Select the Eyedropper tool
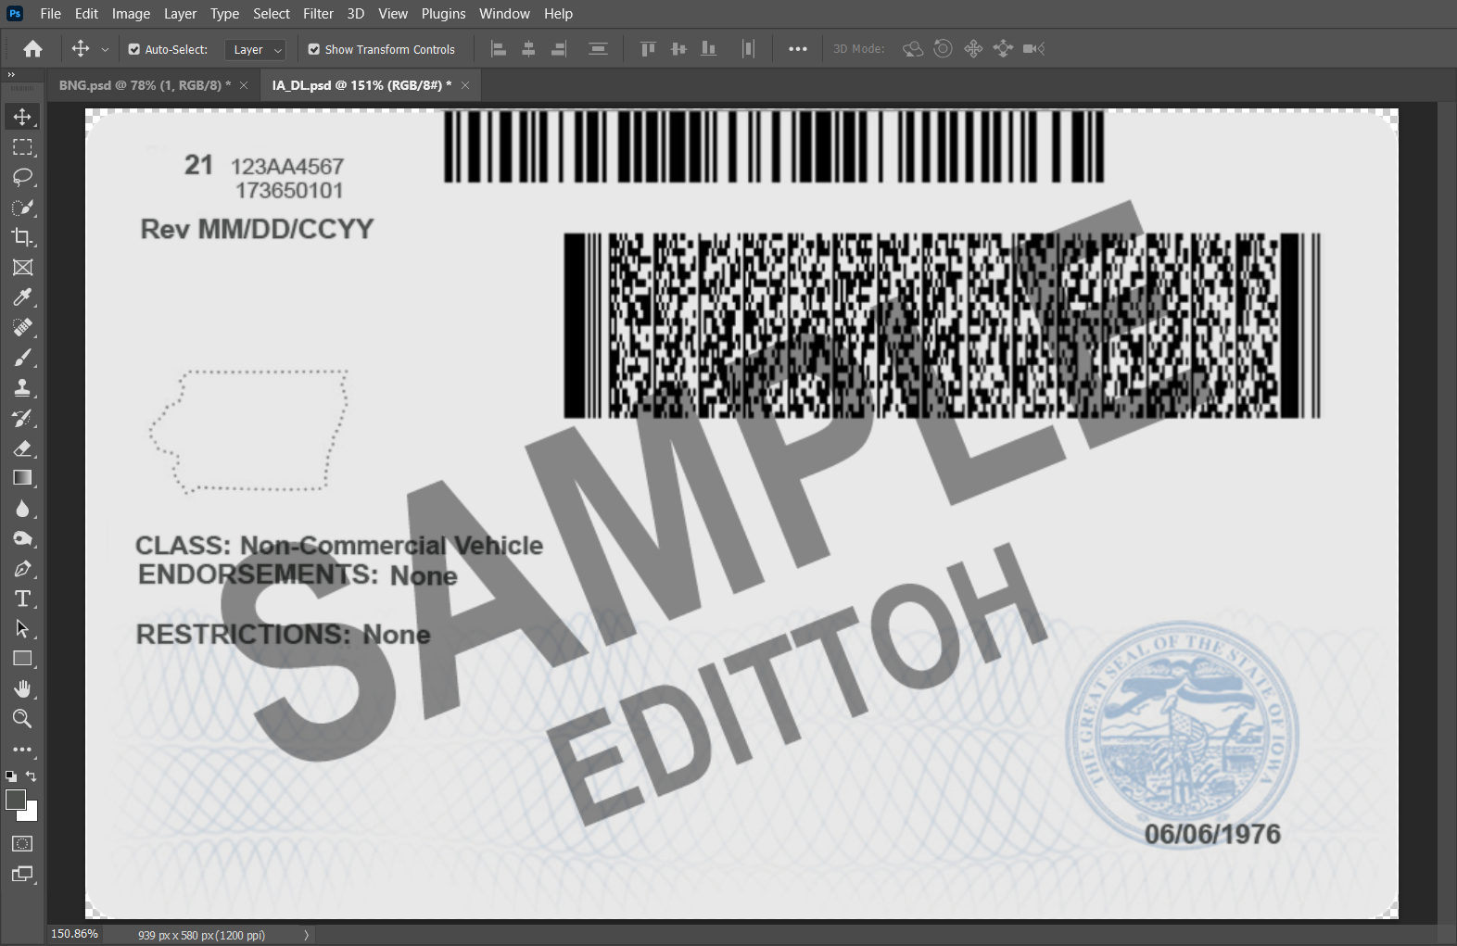The height and width of the screenshot is (946, 1457). tap(22, 297)
